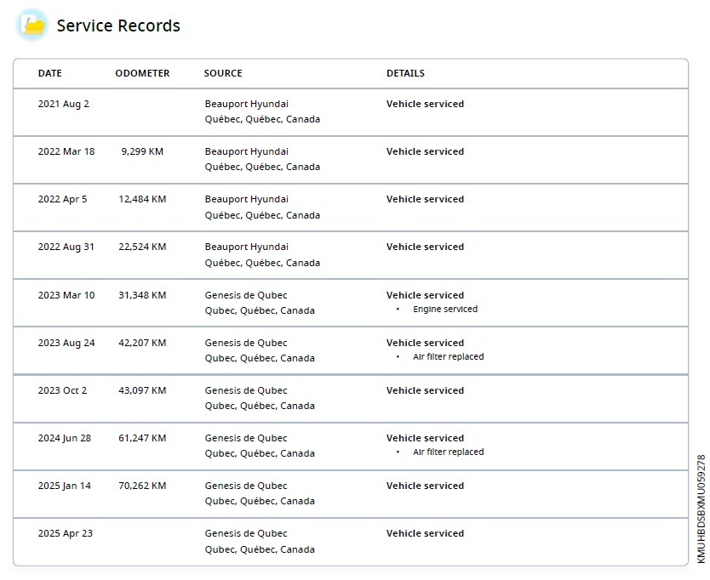Click the DETAILS column header
This screenshot has width=710, height=580.
405,73
